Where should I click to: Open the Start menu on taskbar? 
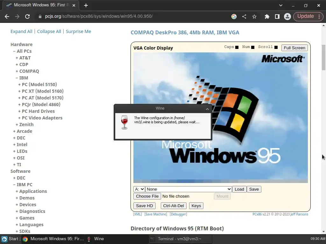click(11, 239)
